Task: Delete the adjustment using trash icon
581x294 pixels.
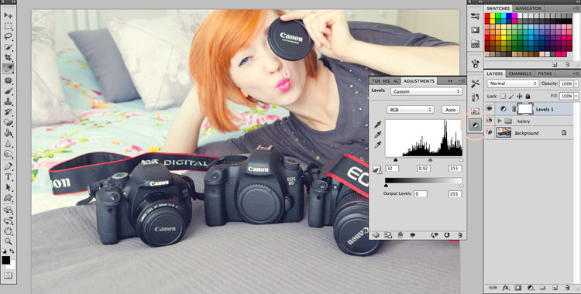Action: 459,234
